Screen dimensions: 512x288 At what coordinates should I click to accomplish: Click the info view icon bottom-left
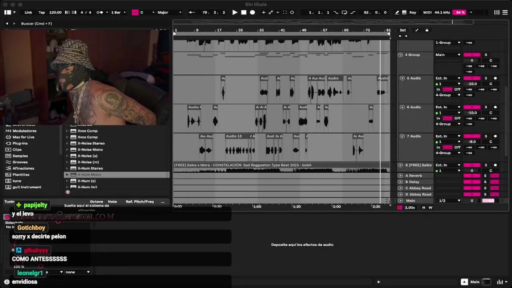(x=7, y=282)
